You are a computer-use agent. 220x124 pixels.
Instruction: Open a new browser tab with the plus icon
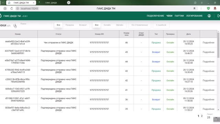pos(69,2)
